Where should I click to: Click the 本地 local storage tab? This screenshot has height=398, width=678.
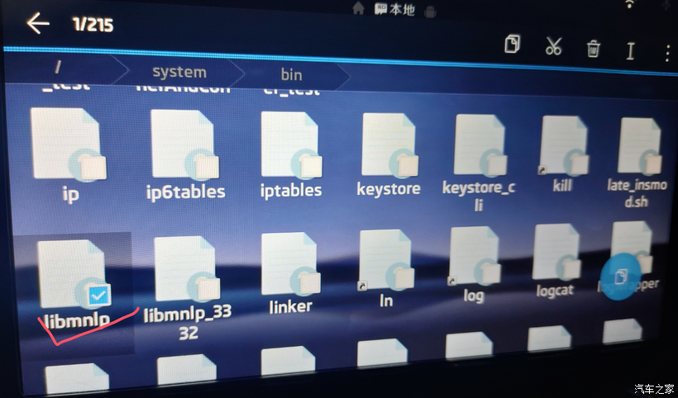click(394, 9)
